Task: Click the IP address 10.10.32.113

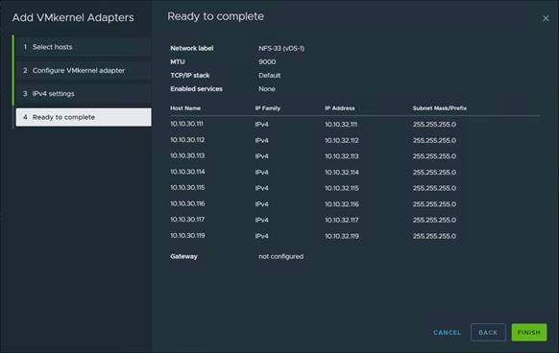Action: point(342,156)
